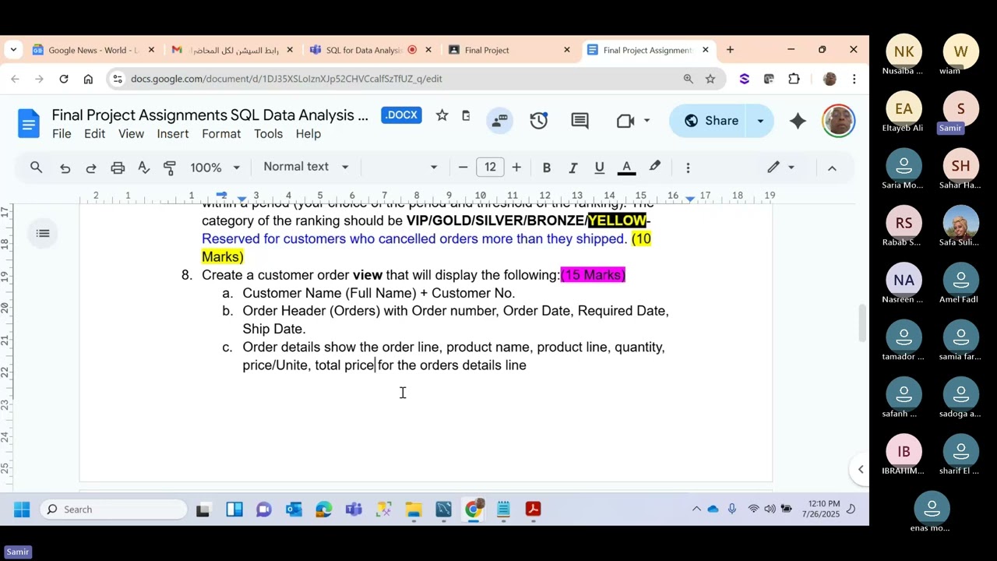Click the address bar URL
997x561 pixels.
(287, 79)
